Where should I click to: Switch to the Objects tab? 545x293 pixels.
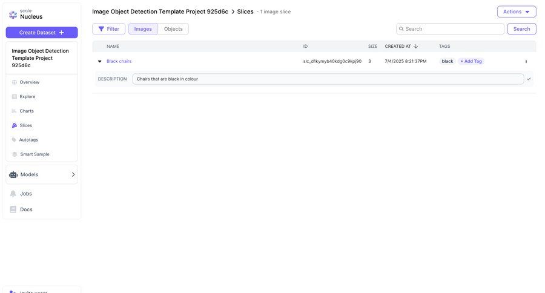(x=173, y=29)
